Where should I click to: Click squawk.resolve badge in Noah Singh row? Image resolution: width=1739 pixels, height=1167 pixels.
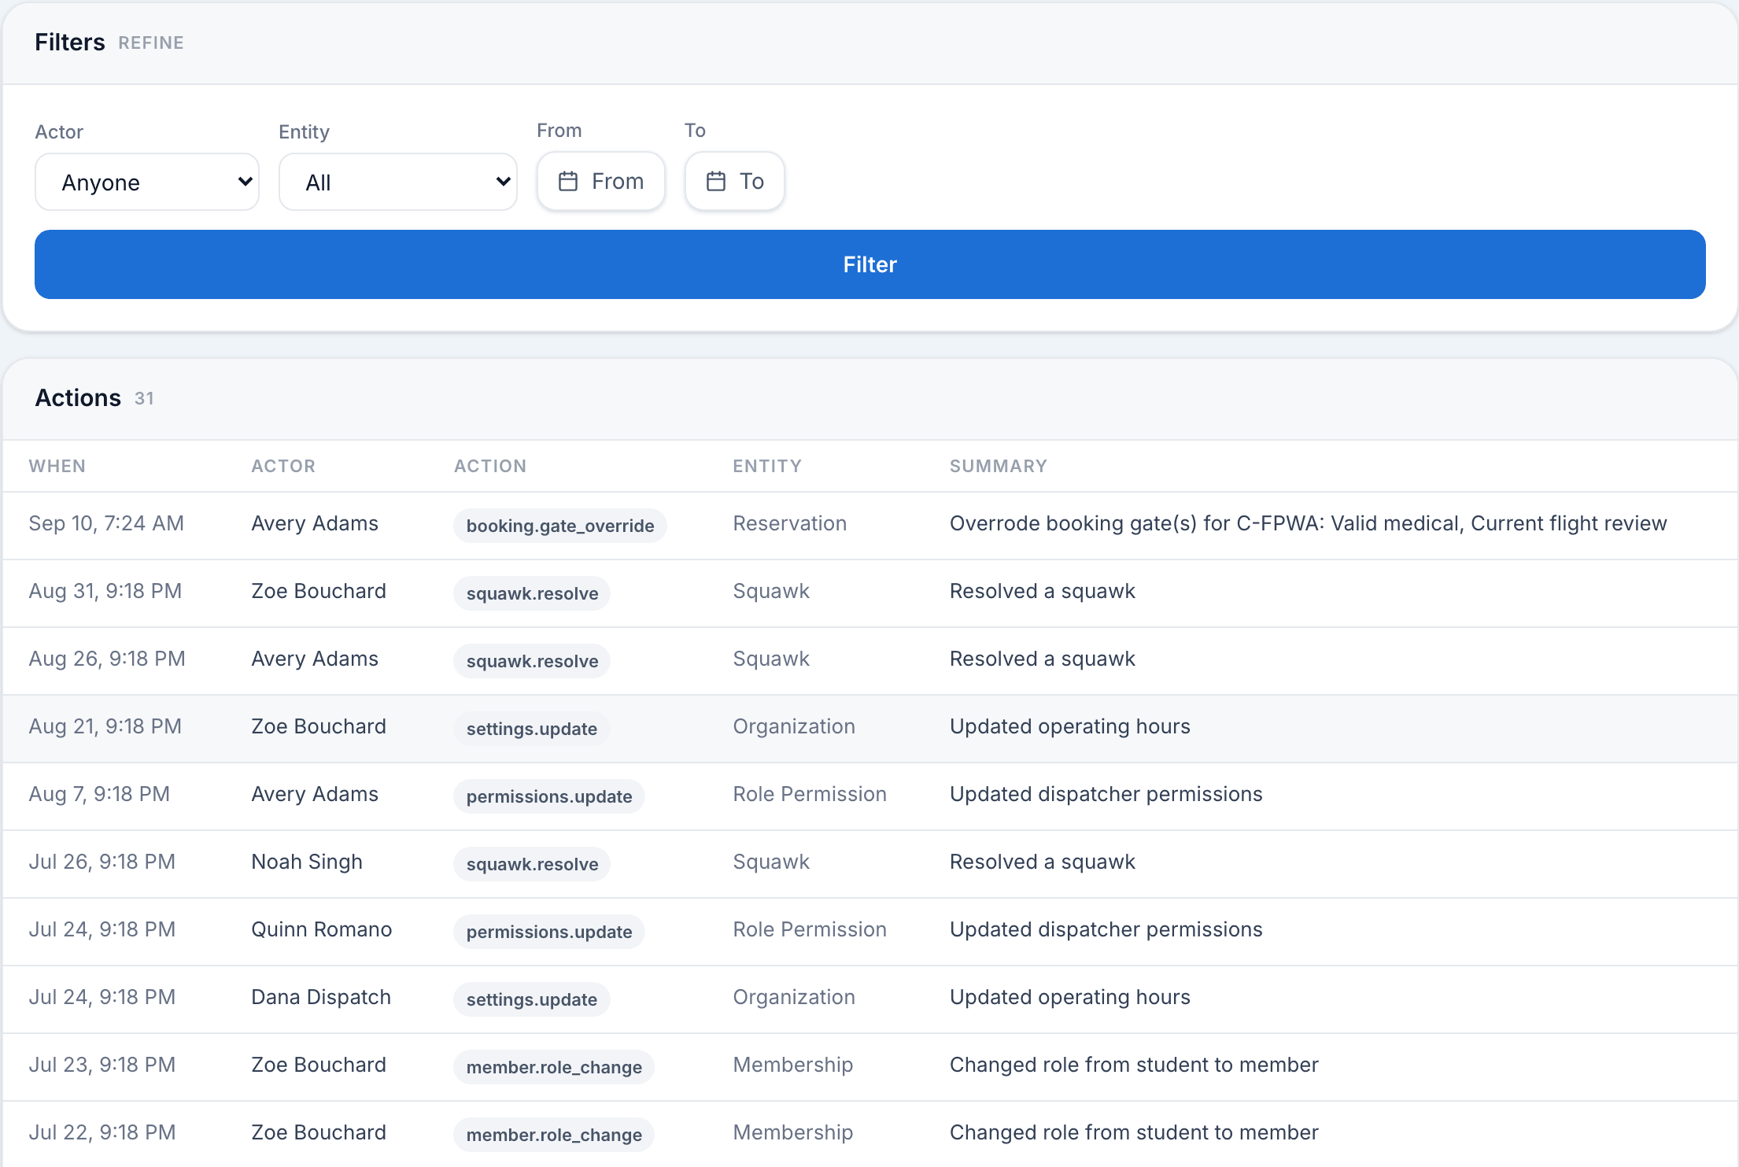pos(532,864)
